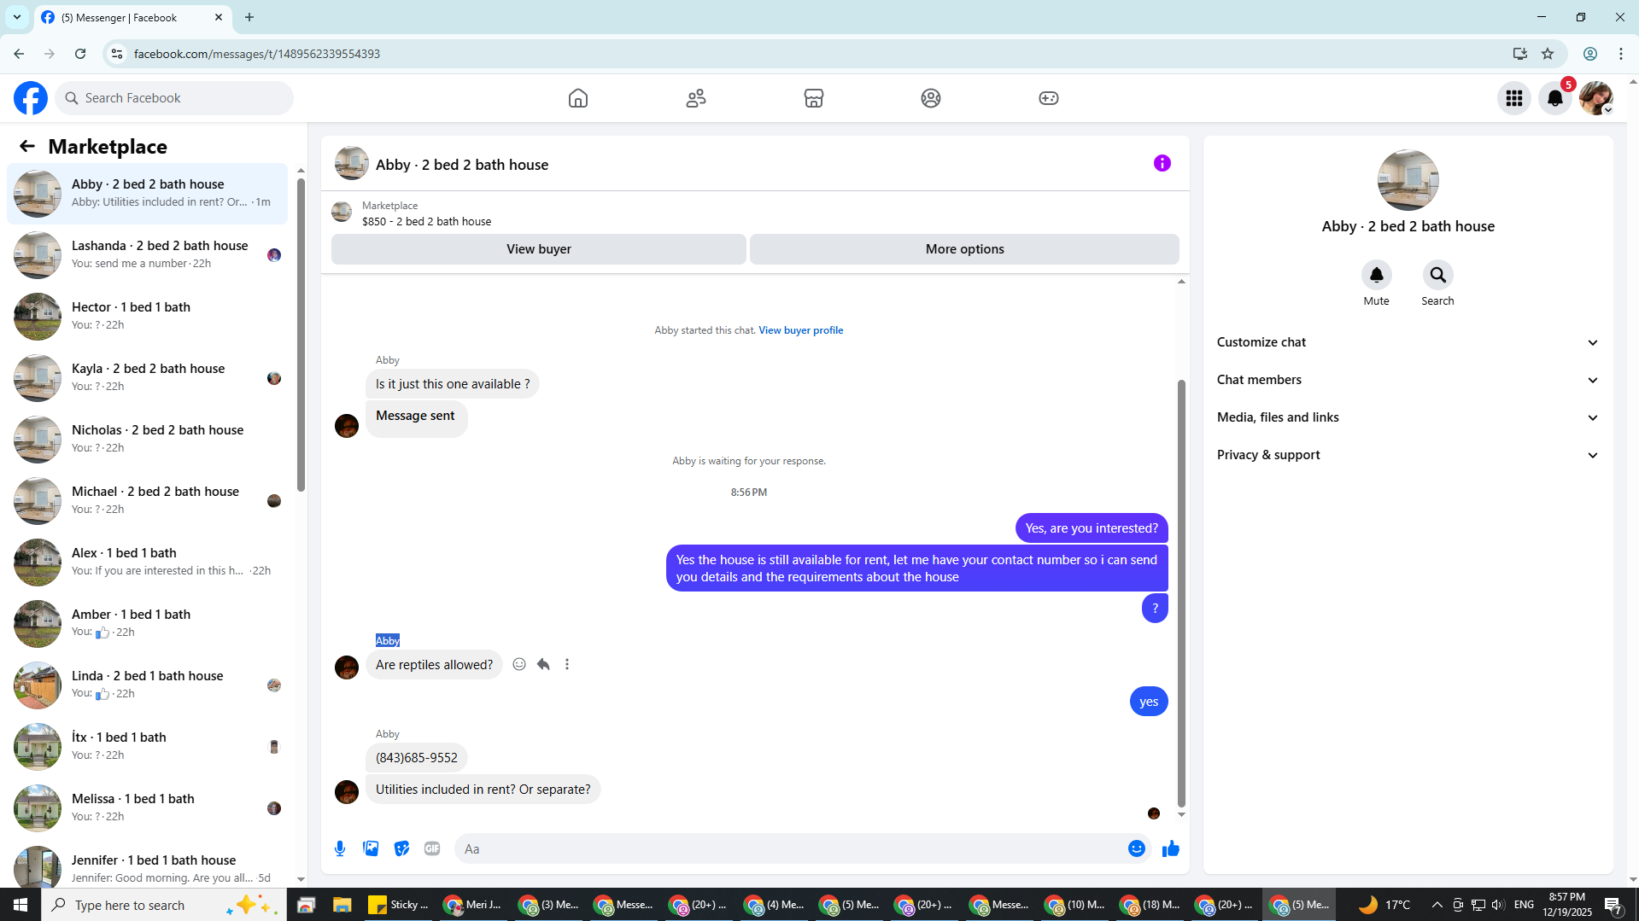Mute this conversation with the bell icon

click(1377, 275)
